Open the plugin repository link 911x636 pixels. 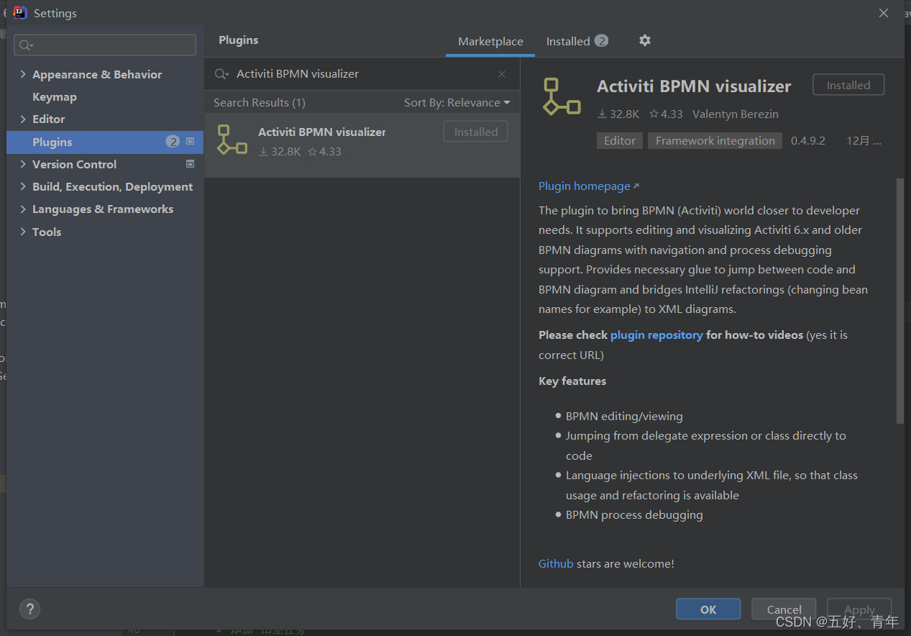click(656, 335)
